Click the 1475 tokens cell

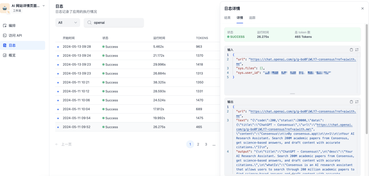point(200,118)
